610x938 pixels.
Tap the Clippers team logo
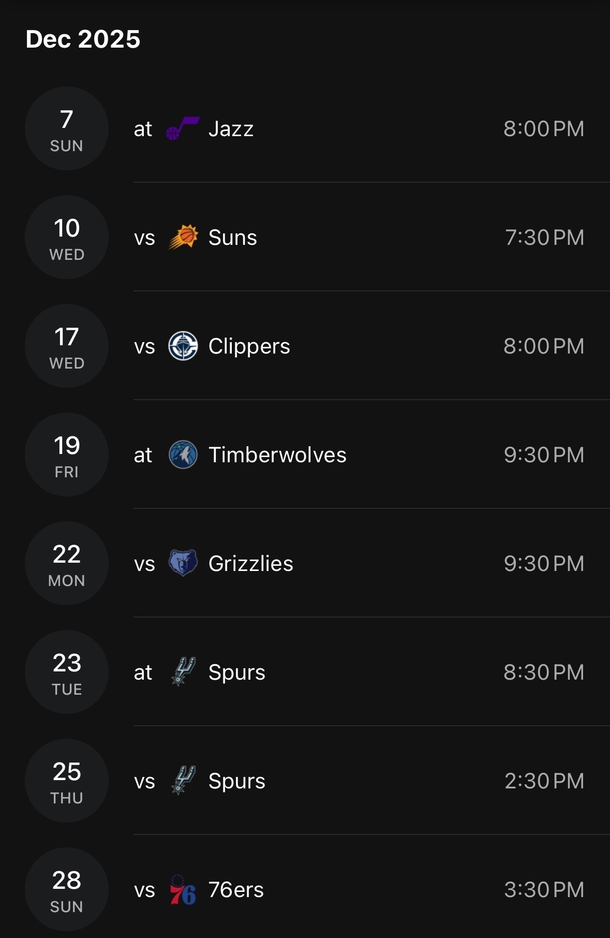coord(183,346)
